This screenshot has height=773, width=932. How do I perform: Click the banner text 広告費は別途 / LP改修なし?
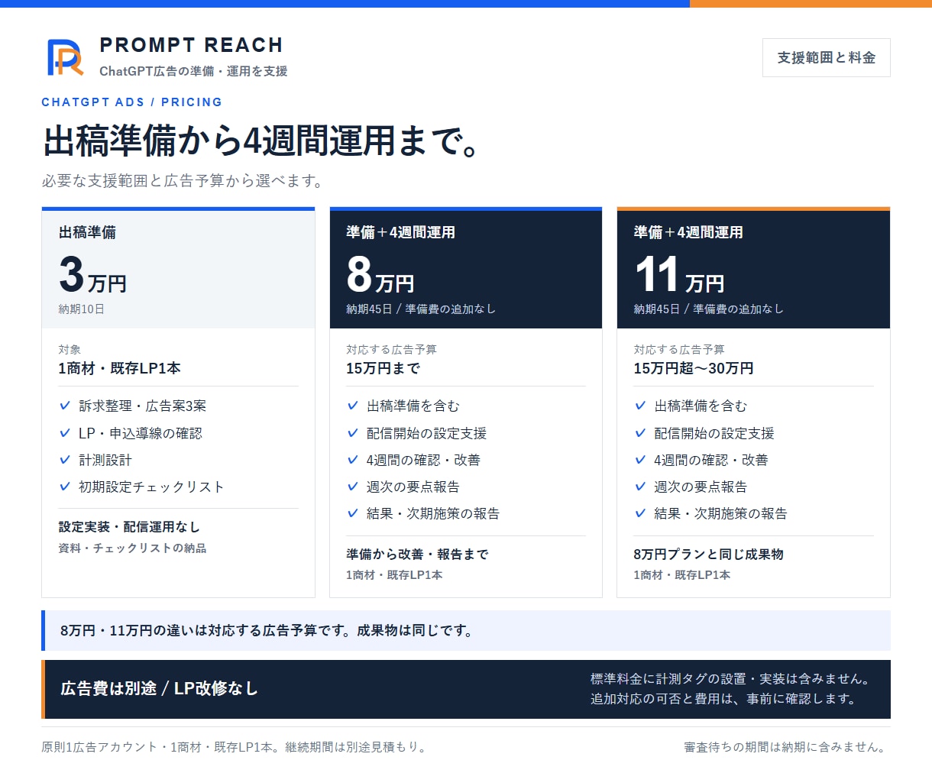click(159, 689)
